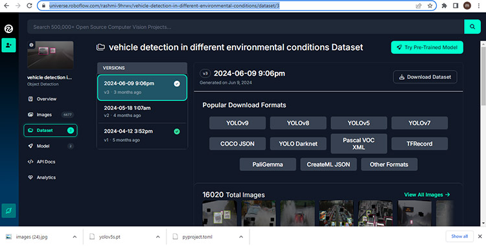This screenshot has height=246, width=486.
Task: Bookmark this page with the star icon
Action: pyautogui.click(x=430, y=6)
